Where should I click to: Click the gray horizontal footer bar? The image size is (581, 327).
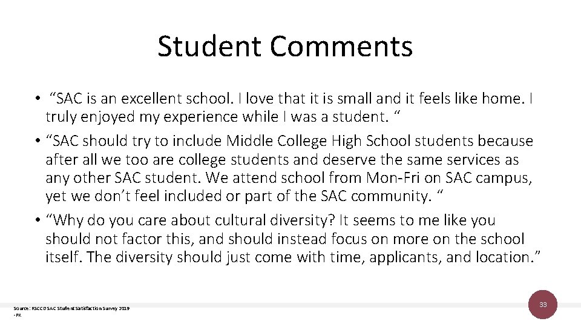pyautogui.click(x=272, y=305)
